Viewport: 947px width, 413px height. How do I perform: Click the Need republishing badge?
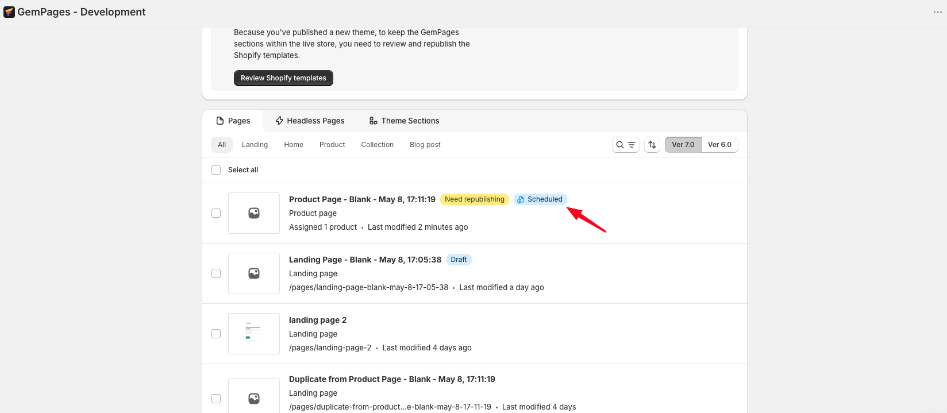[475, 199]
